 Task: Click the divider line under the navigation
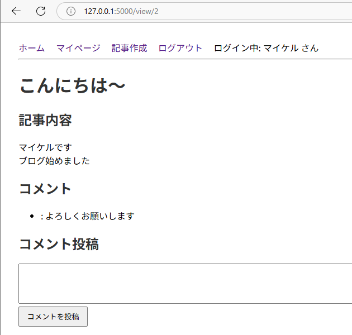coord(185,59)
